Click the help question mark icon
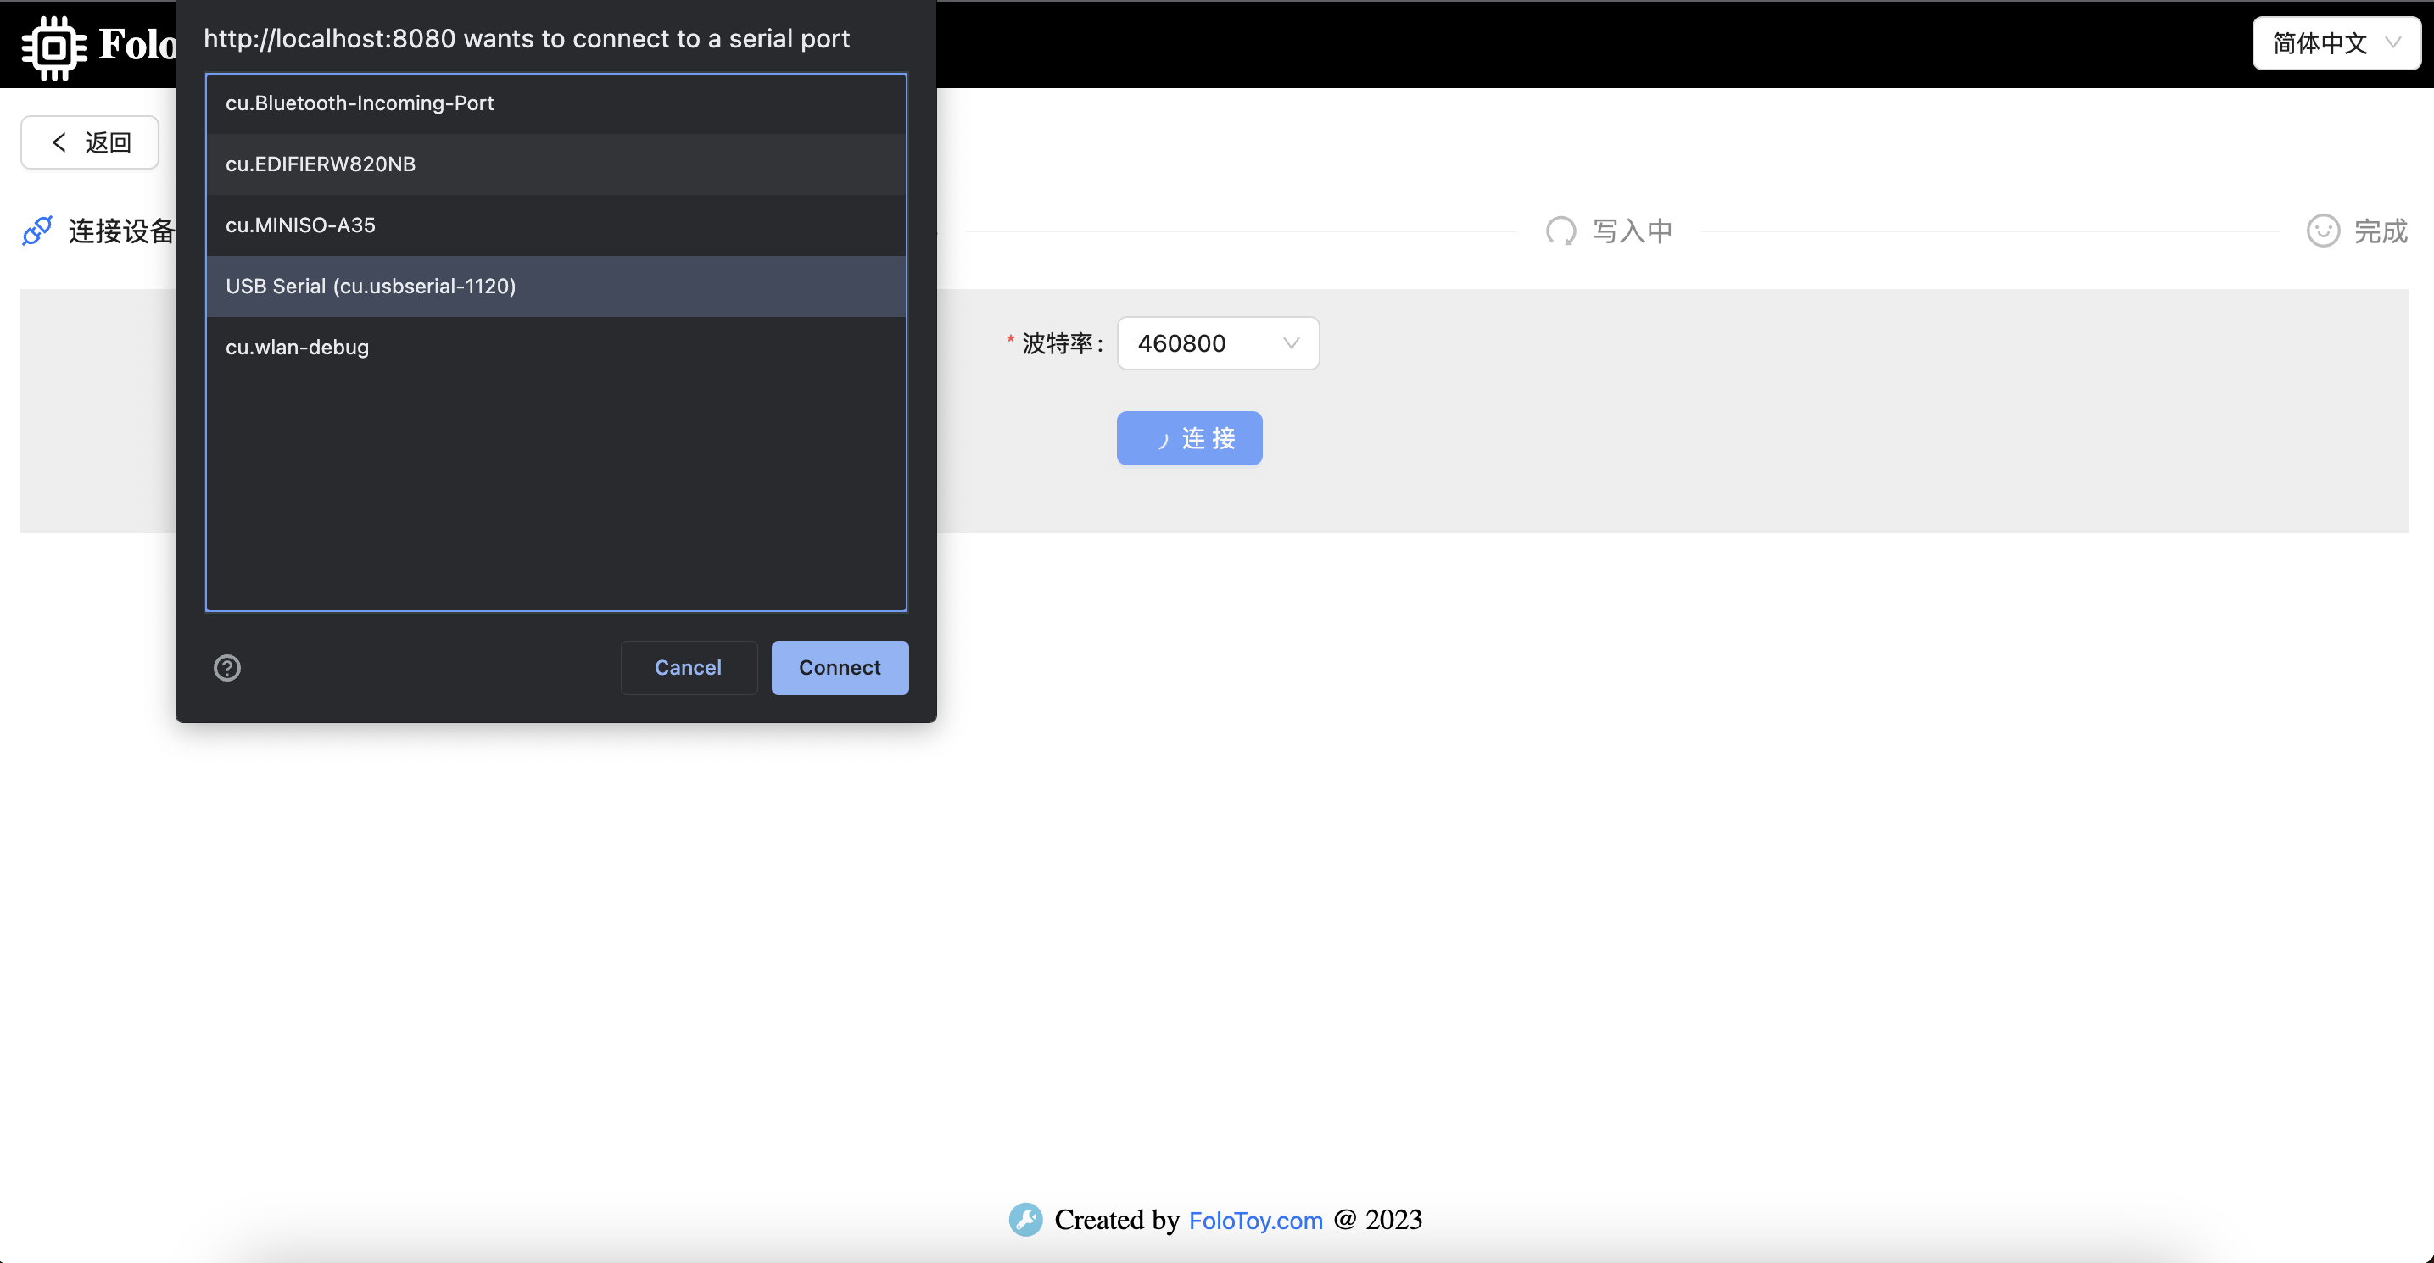The image size is (2434, 1263). point(226,668)
